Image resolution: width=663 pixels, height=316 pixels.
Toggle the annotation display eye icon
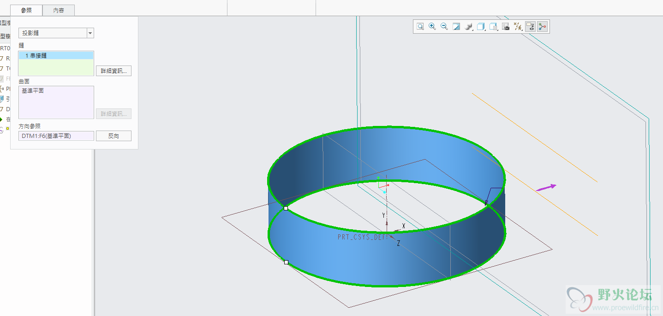pyautogui.click(x=530, y=27)
